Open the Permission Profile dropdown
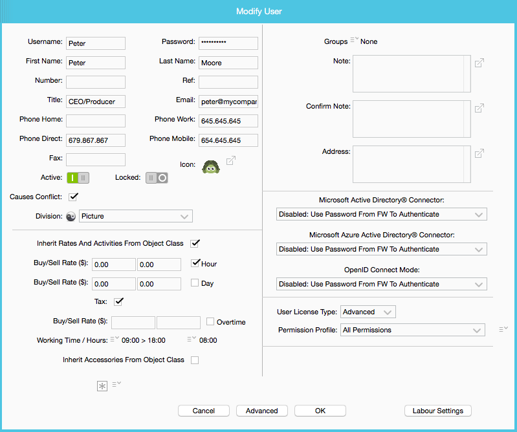517x432 pixels. point(412,330)
